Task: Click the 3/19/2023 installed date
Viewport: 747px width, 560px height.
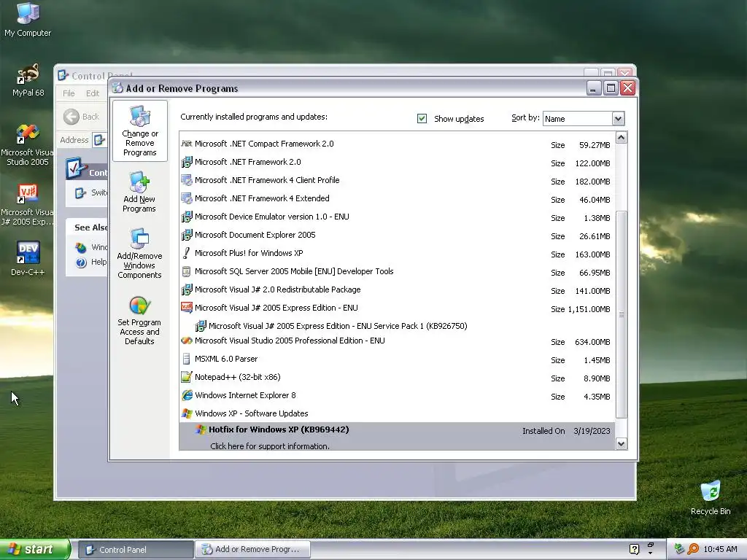Action: pos(592,431)
